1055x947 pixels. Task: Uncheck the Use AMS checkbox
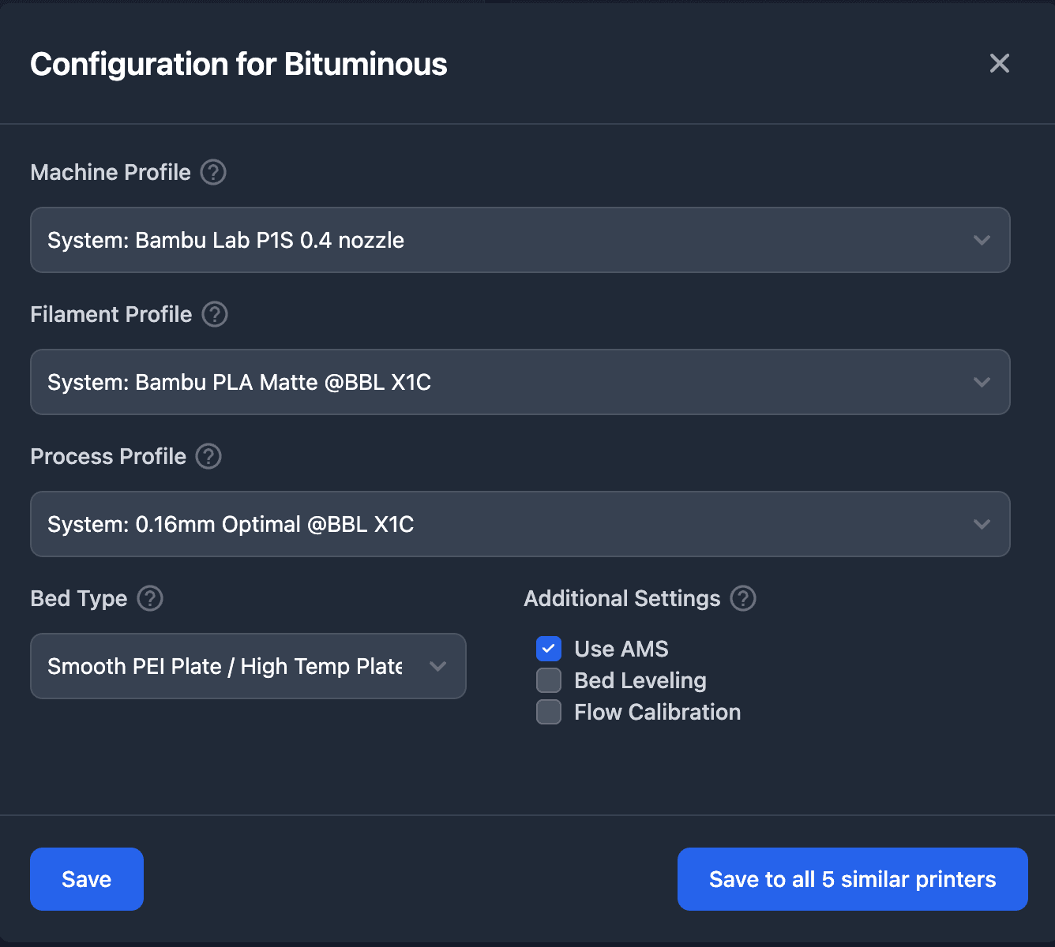(549, 649)
